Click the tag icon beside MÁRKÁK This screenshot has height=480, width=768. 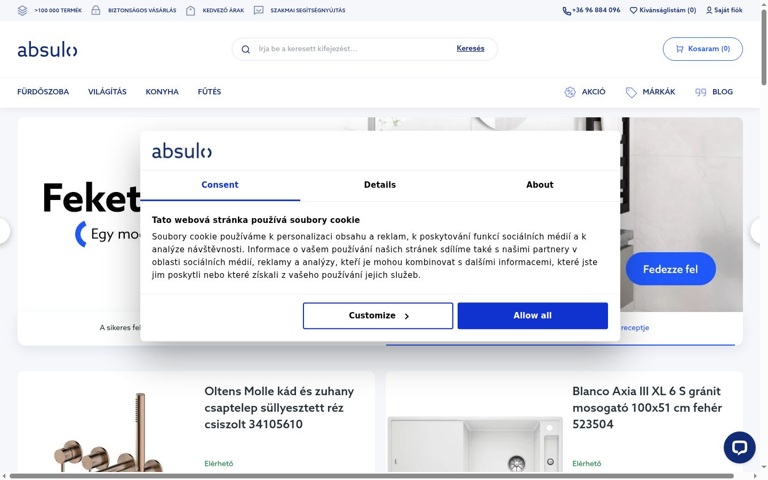pyautogui.click(x=631, y=92)
